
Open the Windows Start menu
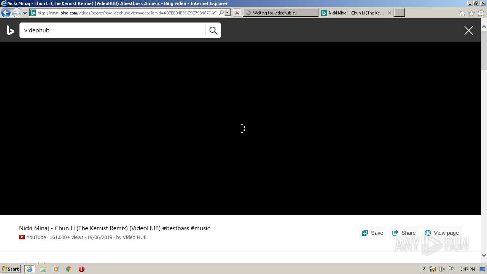(x=10, y=269)
